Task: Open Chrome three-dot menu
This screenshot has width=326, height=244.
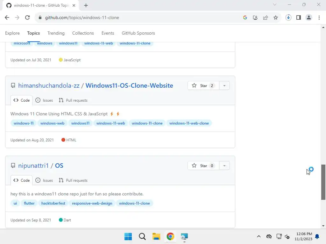Action: pos(319,18)
